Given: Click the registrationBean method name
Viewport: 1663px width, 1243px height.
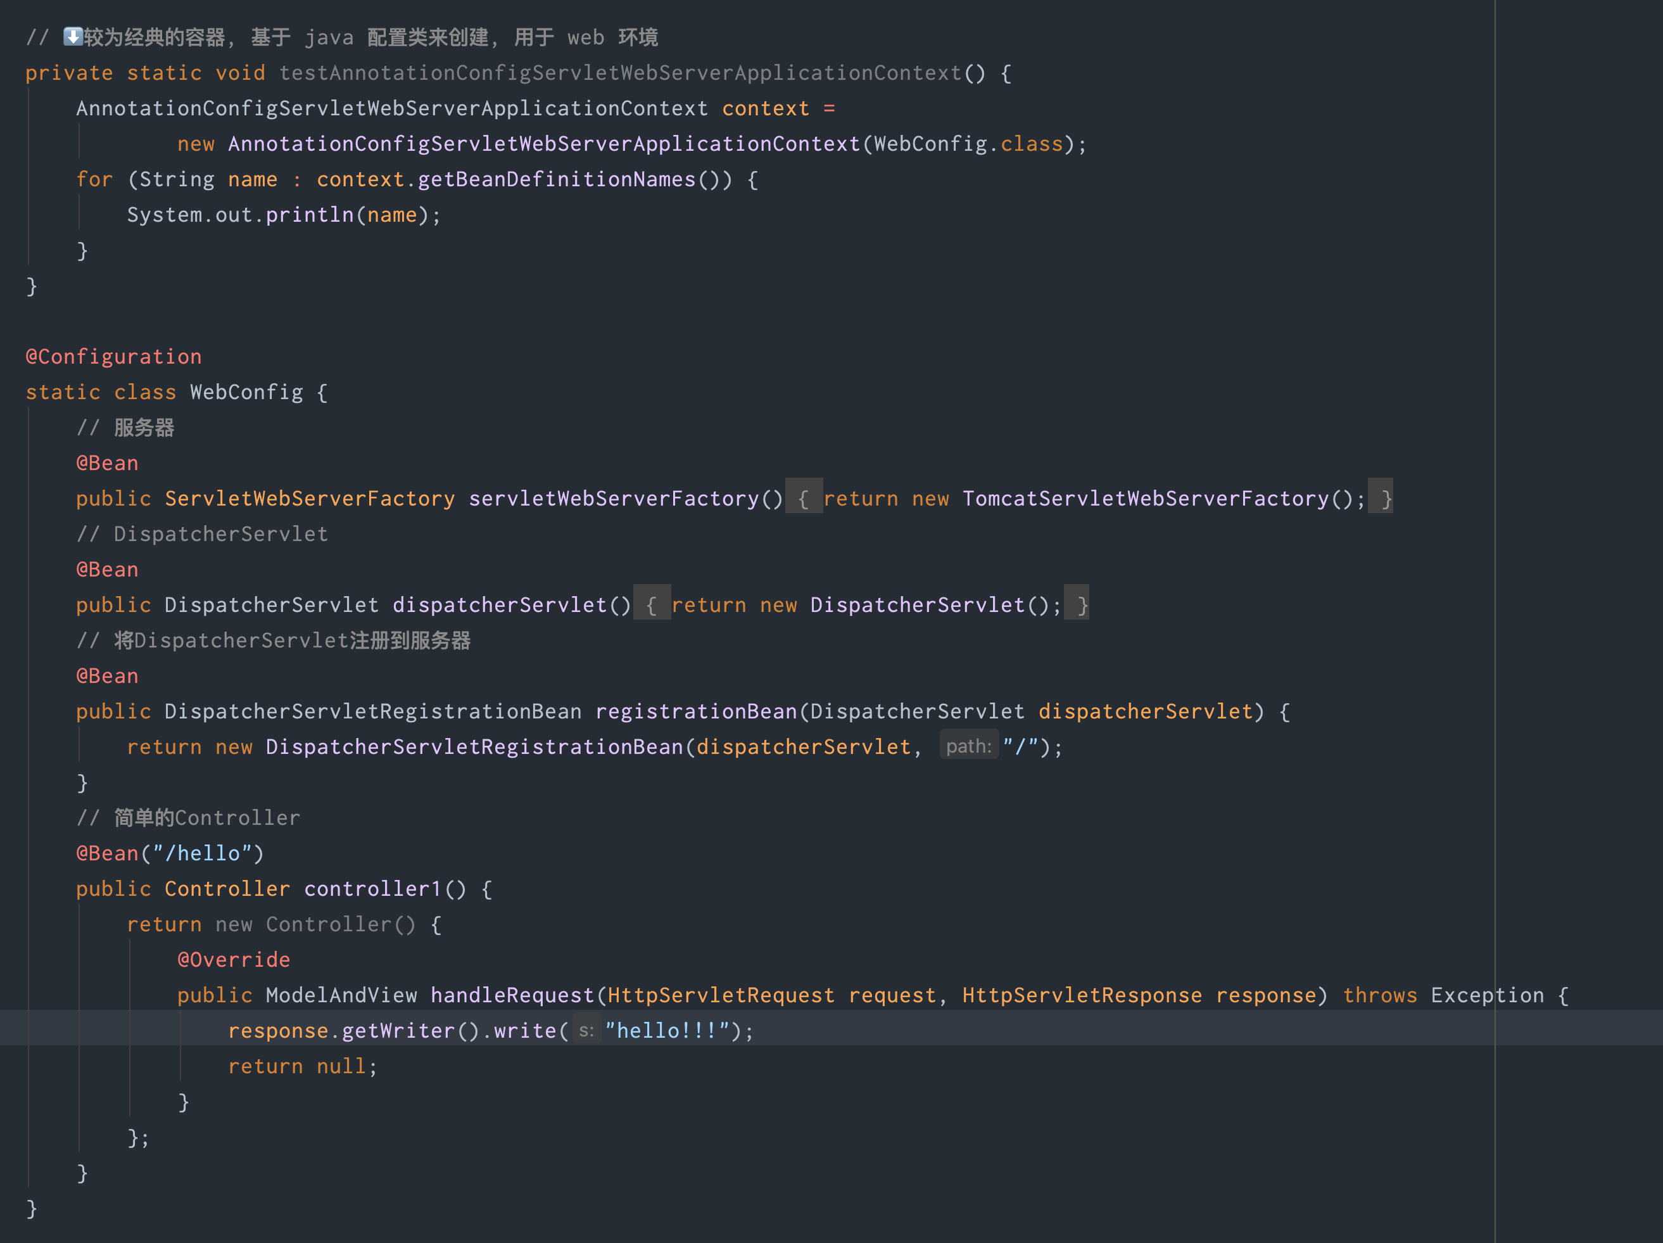Looking at the screenshot, I should tap(695, 711).
